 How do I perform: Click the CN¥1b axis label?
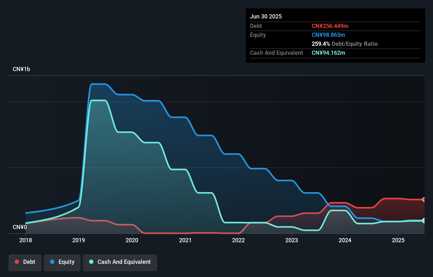(x=22, y=69)
